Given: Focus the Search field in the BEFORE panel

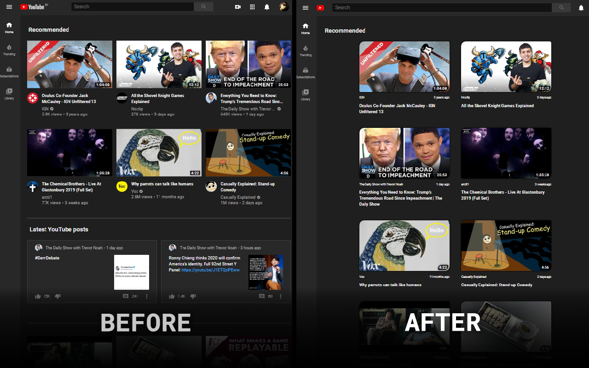Looking at the screenshot, I should 133,7.
